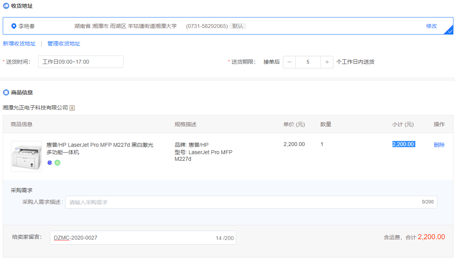Click the phone number (0731-58292065)
Viewport: 455px width, 266px height.
[x=207, y=26]
